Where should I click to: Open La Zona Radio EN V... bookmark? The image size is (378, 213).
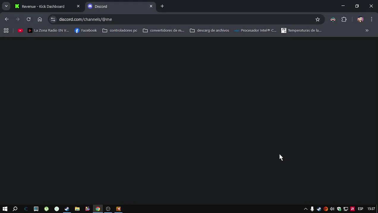[48, 30]
